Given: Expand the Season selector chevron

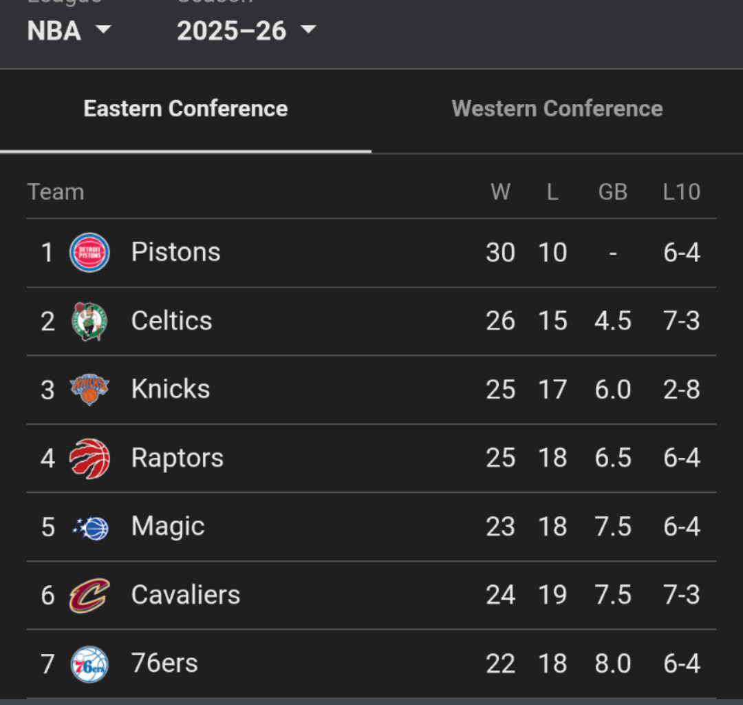Looking at the screenshot, I should (x=309, y=31).
